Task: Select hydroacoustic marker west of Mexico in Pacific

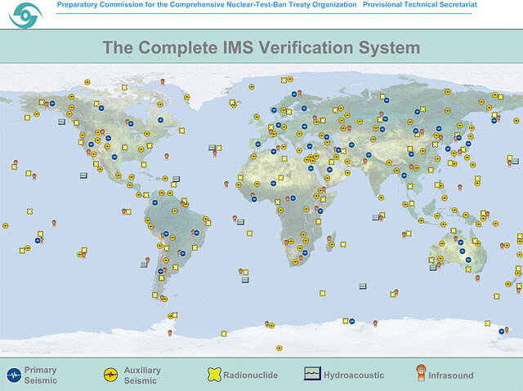Action: click(83, 176)
